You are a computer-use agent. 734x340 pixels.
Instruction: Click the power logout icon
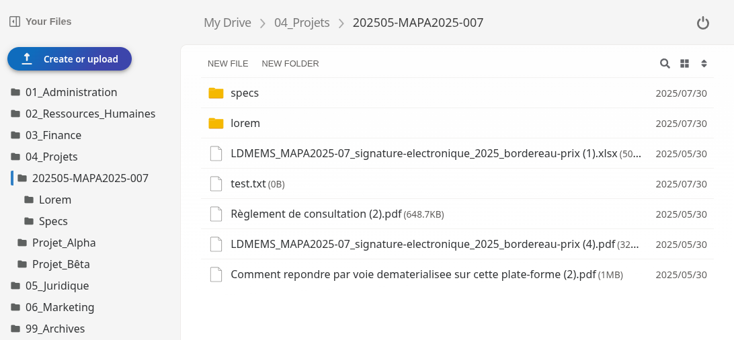(x=702, y=23)
